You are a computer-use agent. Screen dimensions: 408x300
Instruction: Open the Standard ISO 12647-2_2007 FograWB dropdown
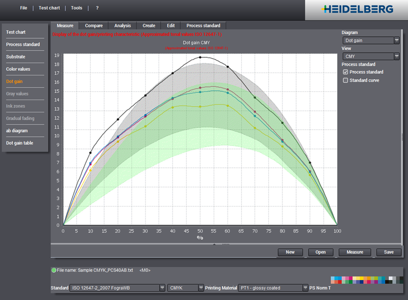coord(117,288)
